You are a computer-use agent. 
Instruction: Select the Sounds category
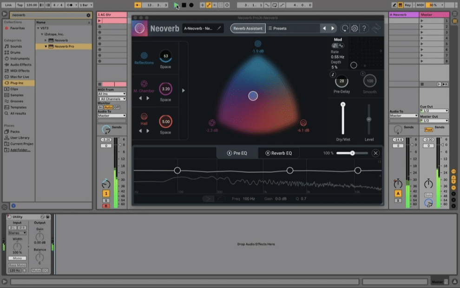coord(16,46)
